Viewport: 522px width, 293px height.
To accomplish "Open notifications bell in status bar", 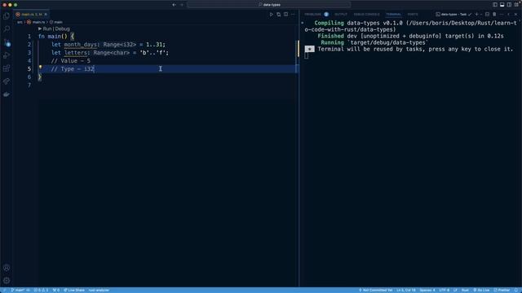I will [x=516, y=290].
